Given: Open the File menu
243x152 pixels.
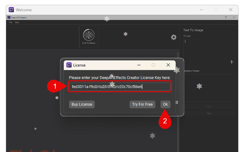Looking at the screenshot, I should click(10, 22).
